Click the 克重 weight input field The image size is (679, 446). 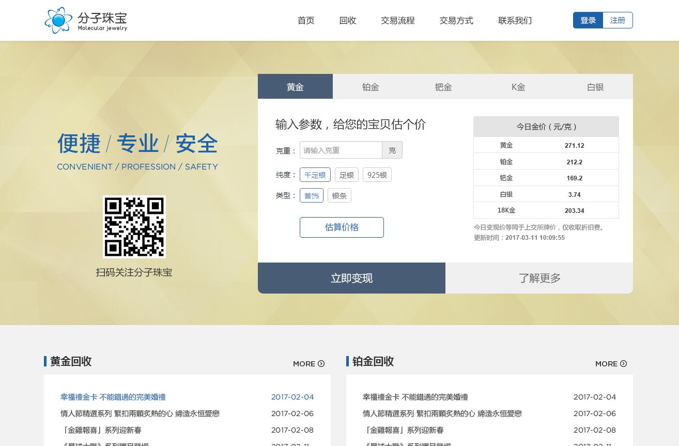(x=341, y=150)
